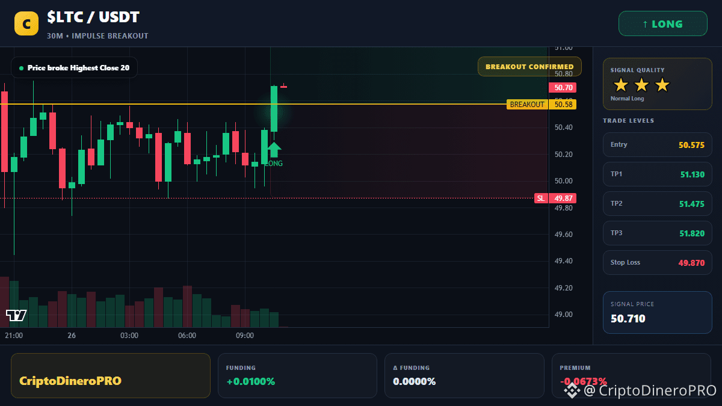Click the Stop Loss 49.870 row

658,263
